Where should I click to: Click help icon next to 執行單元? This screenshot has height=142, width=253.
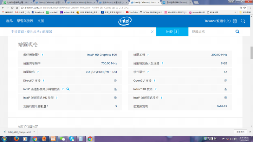(x=148, y=72)
